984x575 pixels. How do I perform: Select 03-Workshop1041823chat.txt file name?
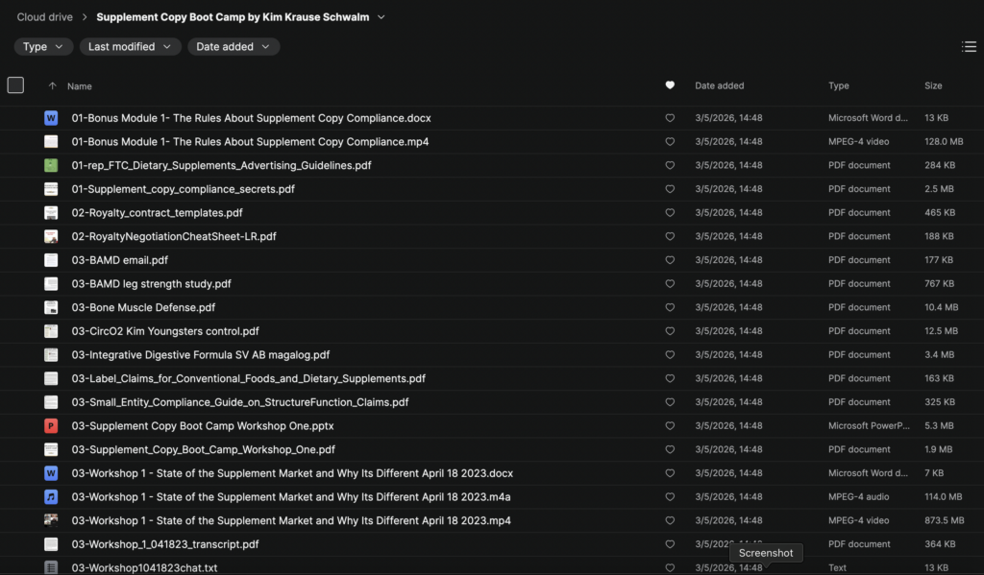point(144,567)
